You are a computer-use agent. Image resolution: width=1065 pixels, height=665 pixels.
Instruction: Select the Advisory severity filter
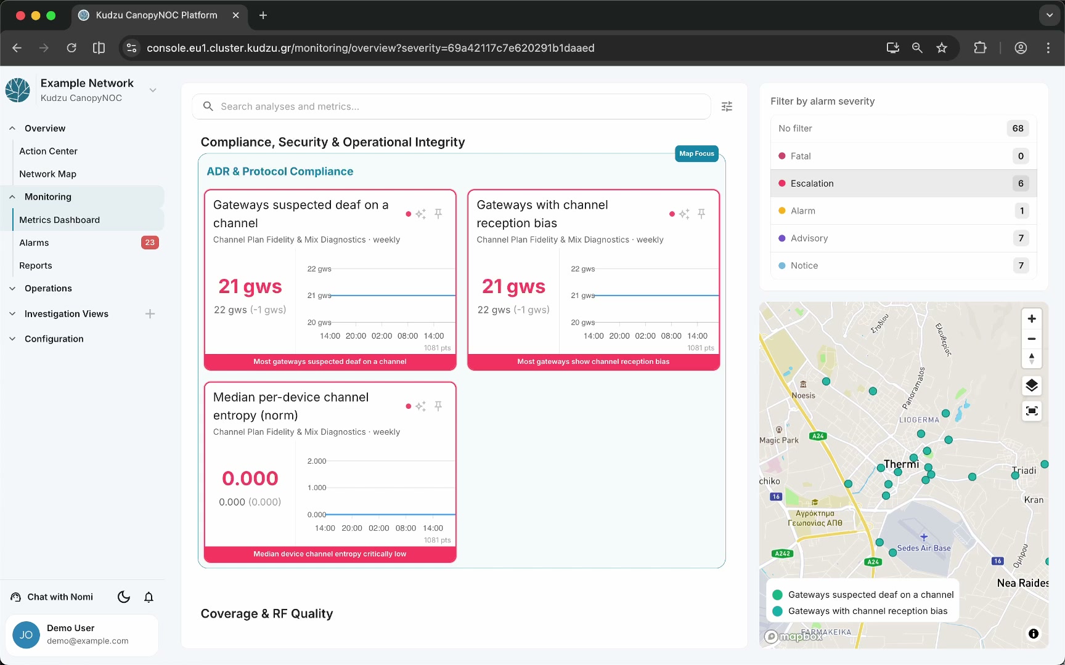tap(904, 238)
